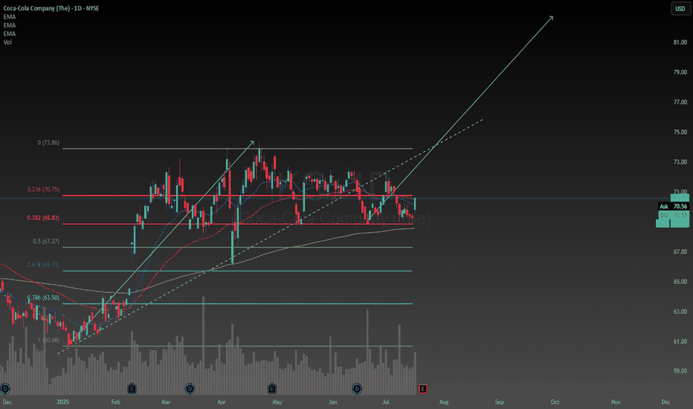
Task: Click the May label on time axis
Action: point(277,402)
